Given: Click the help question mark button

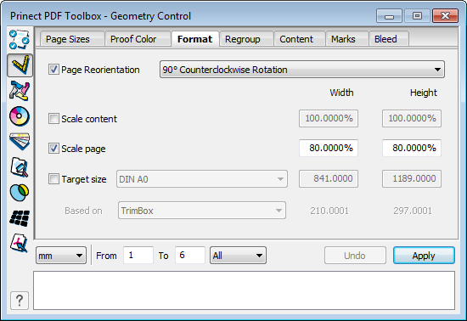Looking at the screenshot, I should tap(20, 301).
